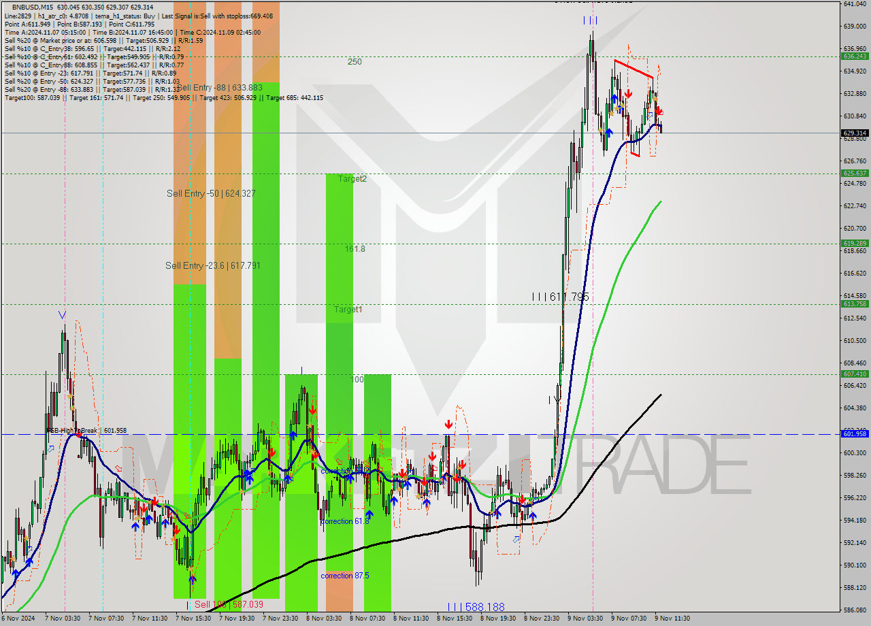Click the '6 Nov 2024' time axis label

[x=18, y=619]
